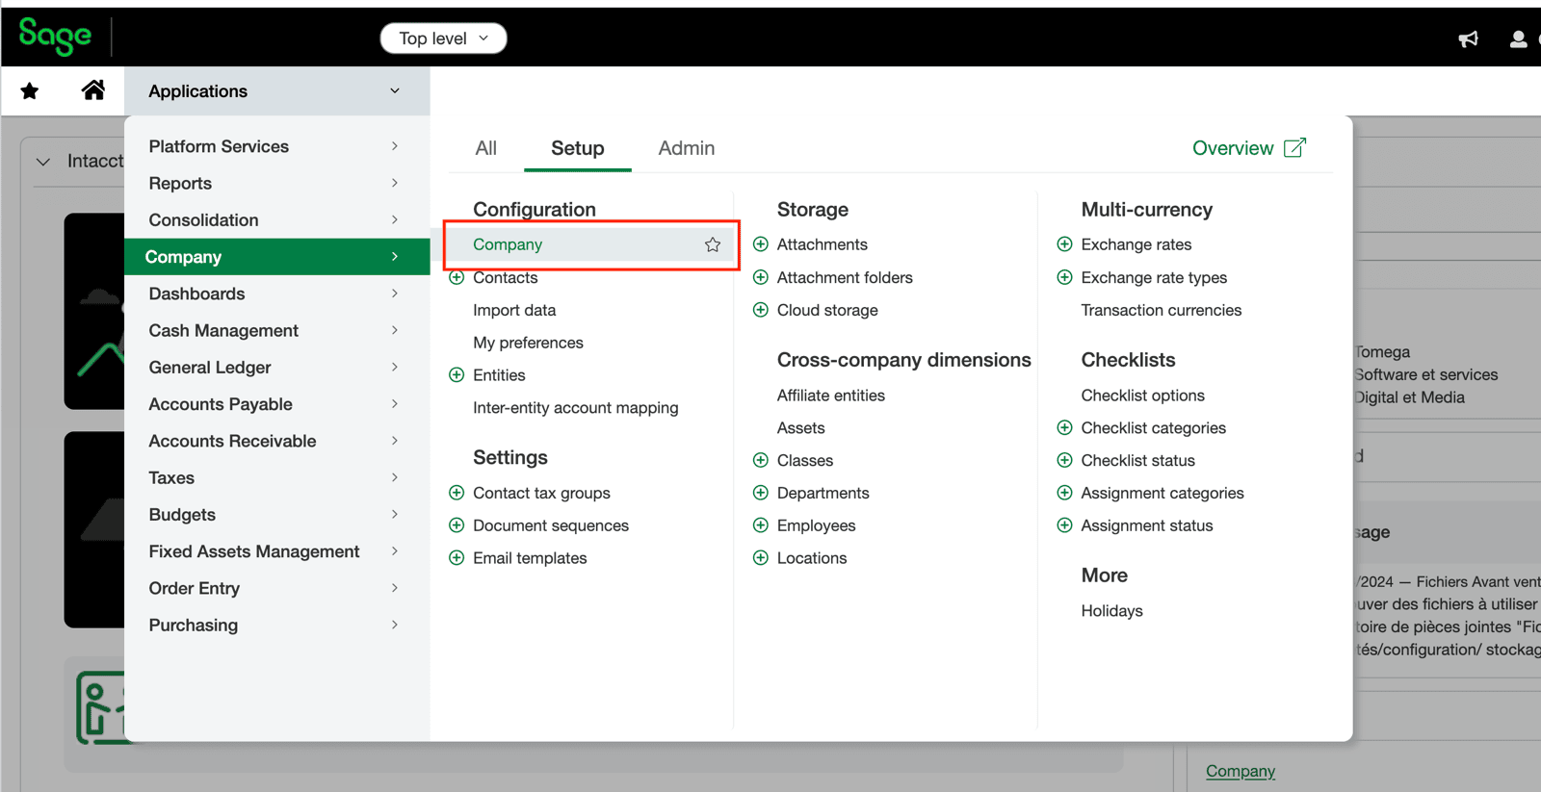1541x792 pixels.
Task: Switch to the All tab
Action: [486, 148]
